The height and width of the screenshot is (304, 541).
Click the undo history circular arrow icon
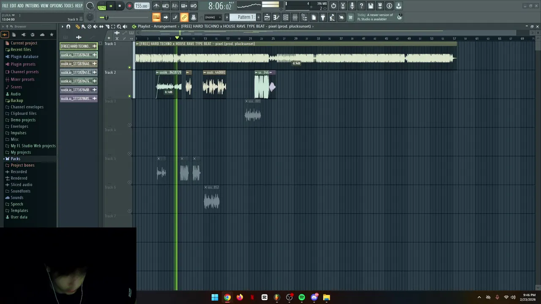pyautogui.click(x=333, y=6)
